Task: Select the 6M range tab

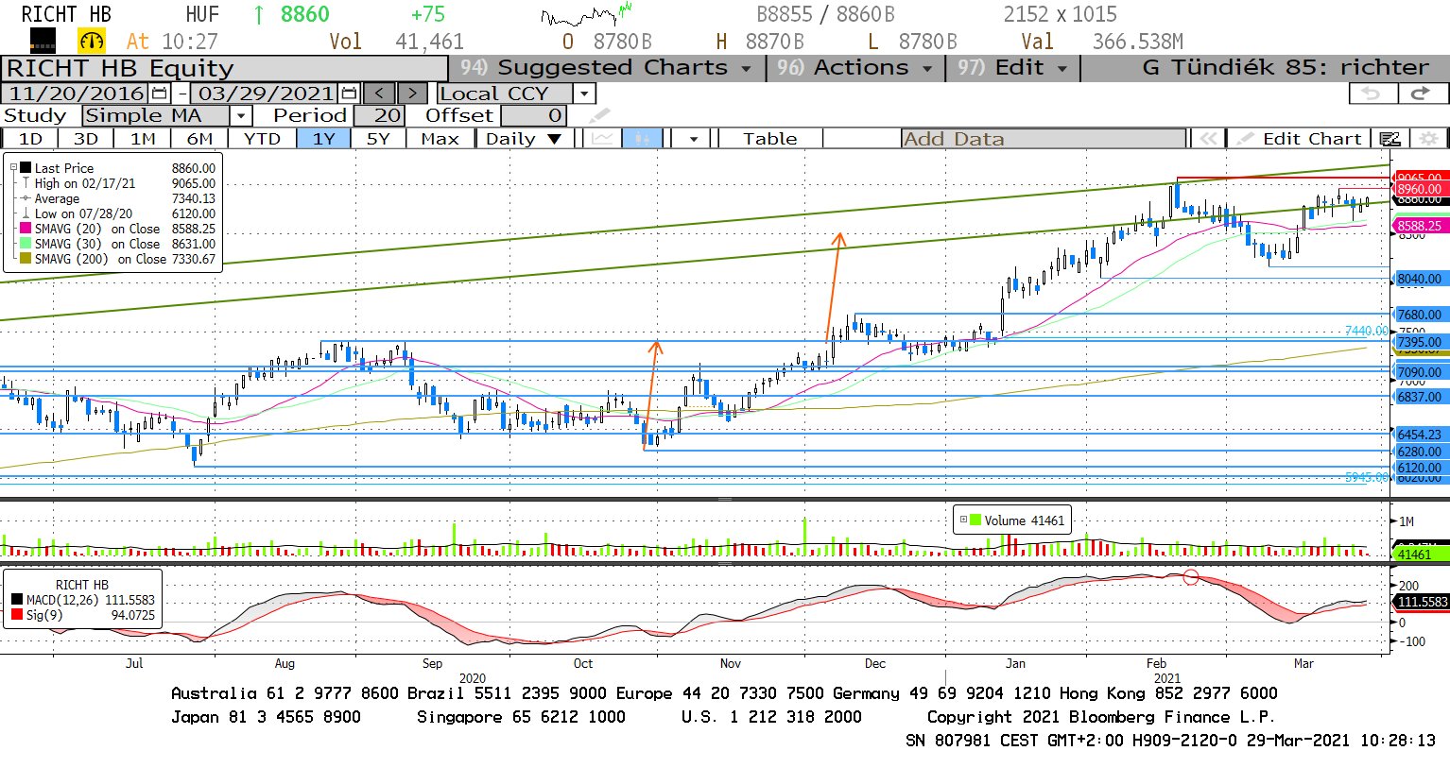Action: 199,139
